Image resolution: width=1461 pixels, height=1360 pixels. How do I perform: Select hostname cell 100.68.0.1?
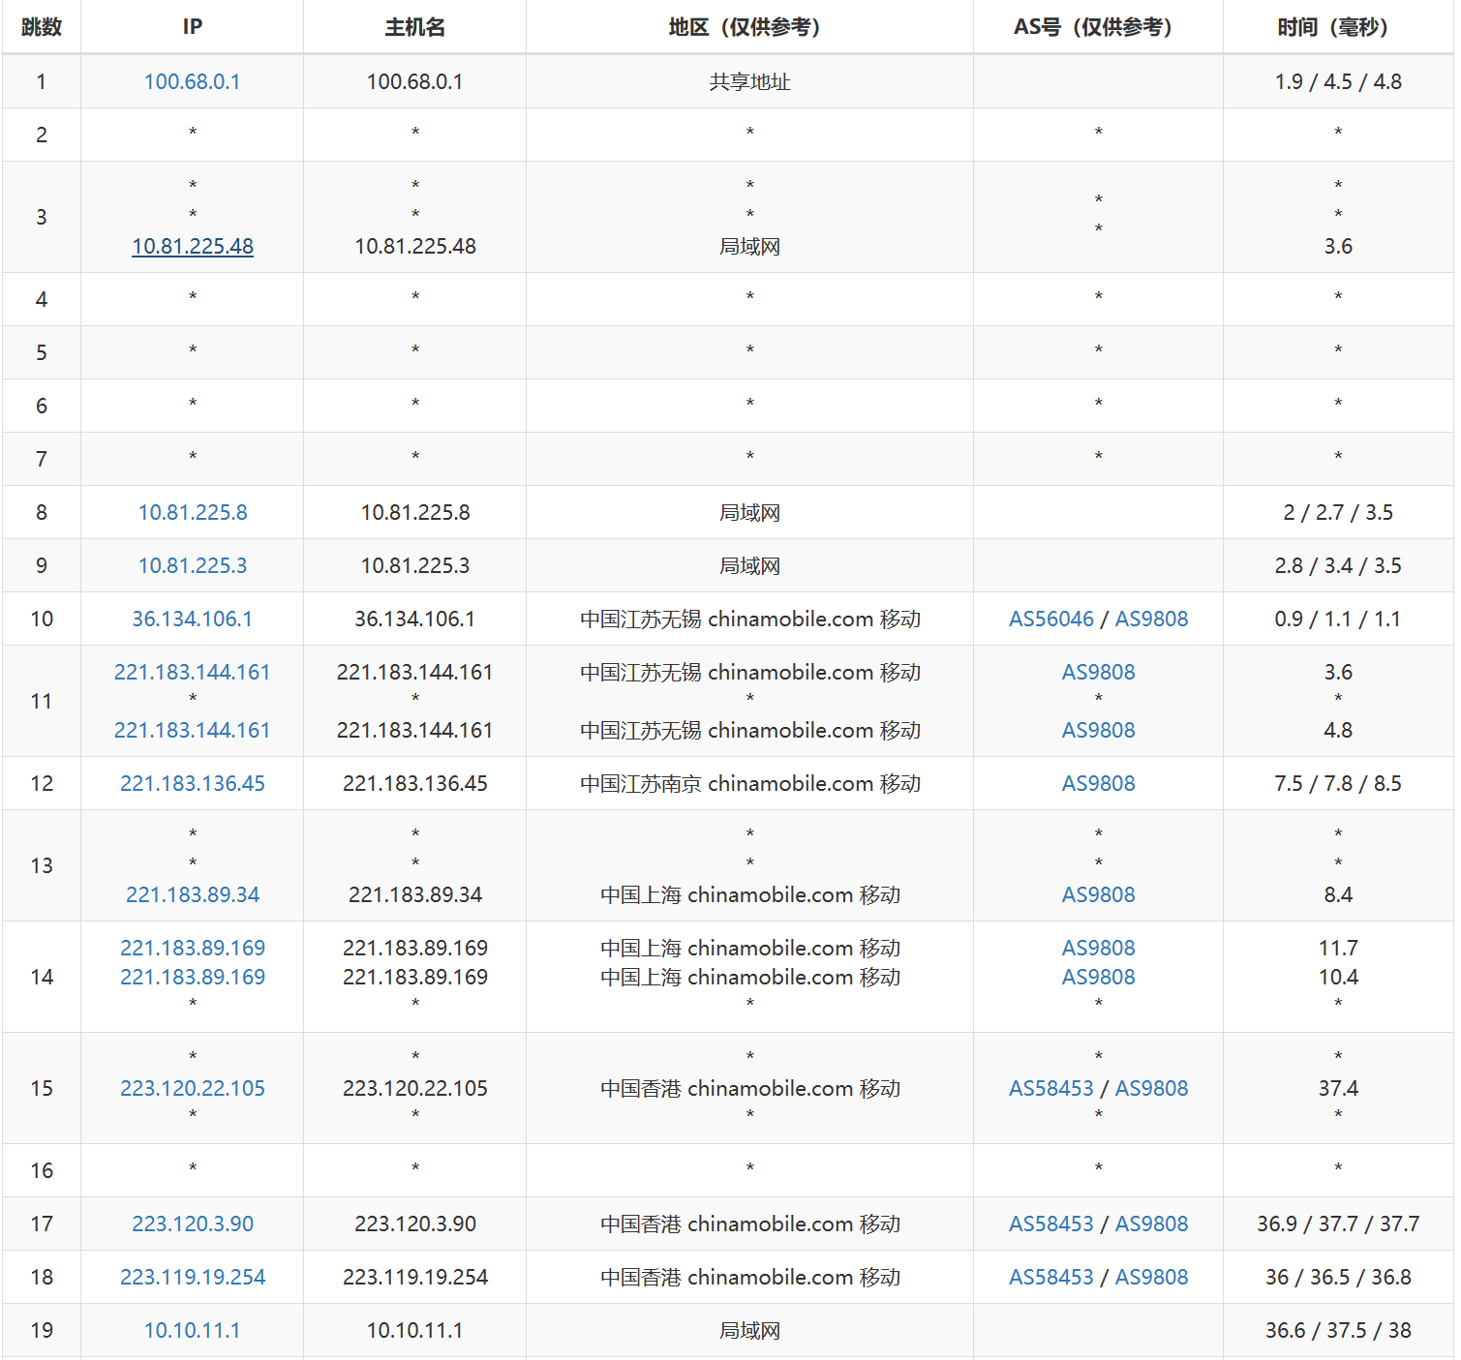pyautogui.click(x=414, y=81)
